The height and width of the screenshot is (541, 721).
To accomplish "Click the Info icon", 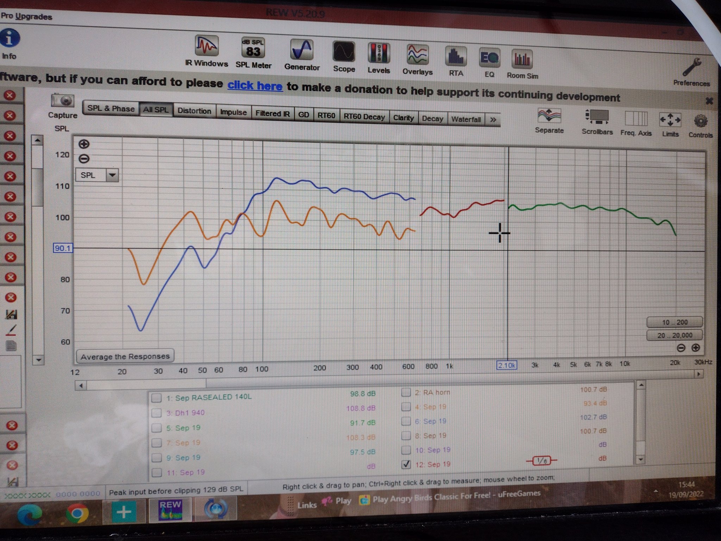I will point(10,38).
